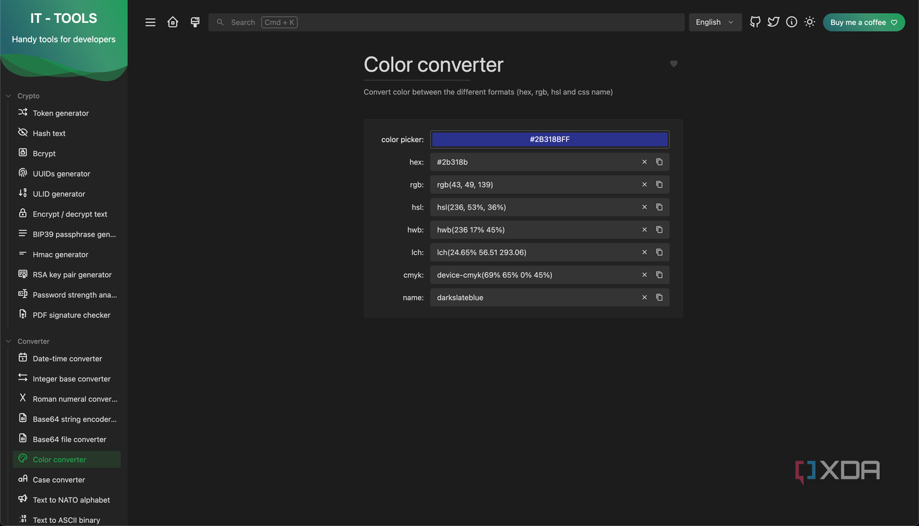Clear the hsl field

tap(644, 207)
